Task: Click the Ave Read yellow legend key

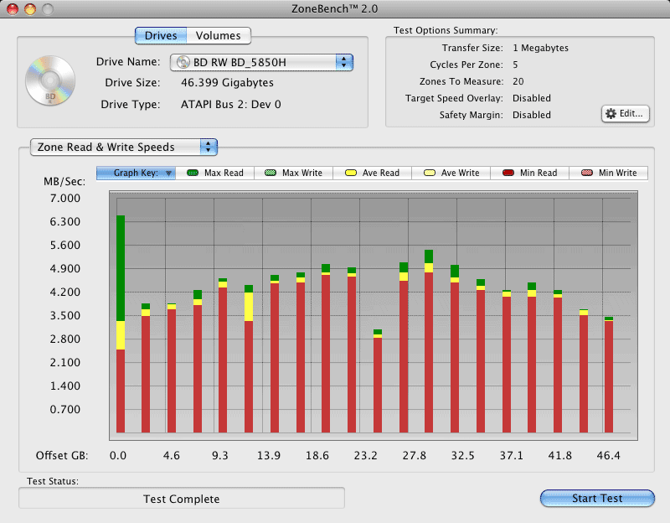Action: (349, 173)
